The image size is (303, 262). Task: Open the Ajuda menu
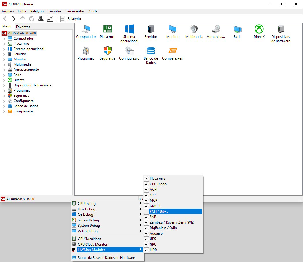coord(93,11)
